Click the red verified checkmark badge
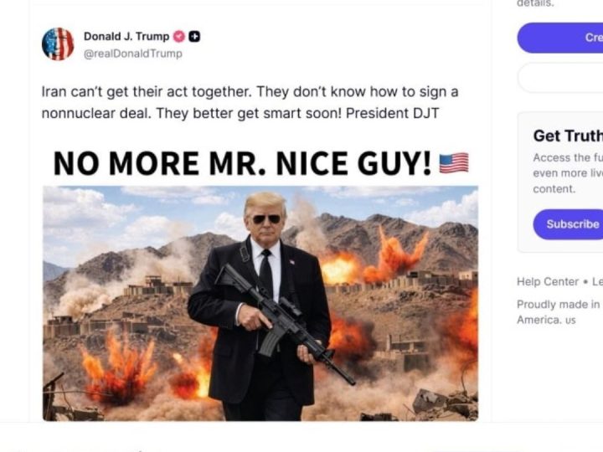The height and width of the screenshot is (452, 603). (x=178, y=37)
